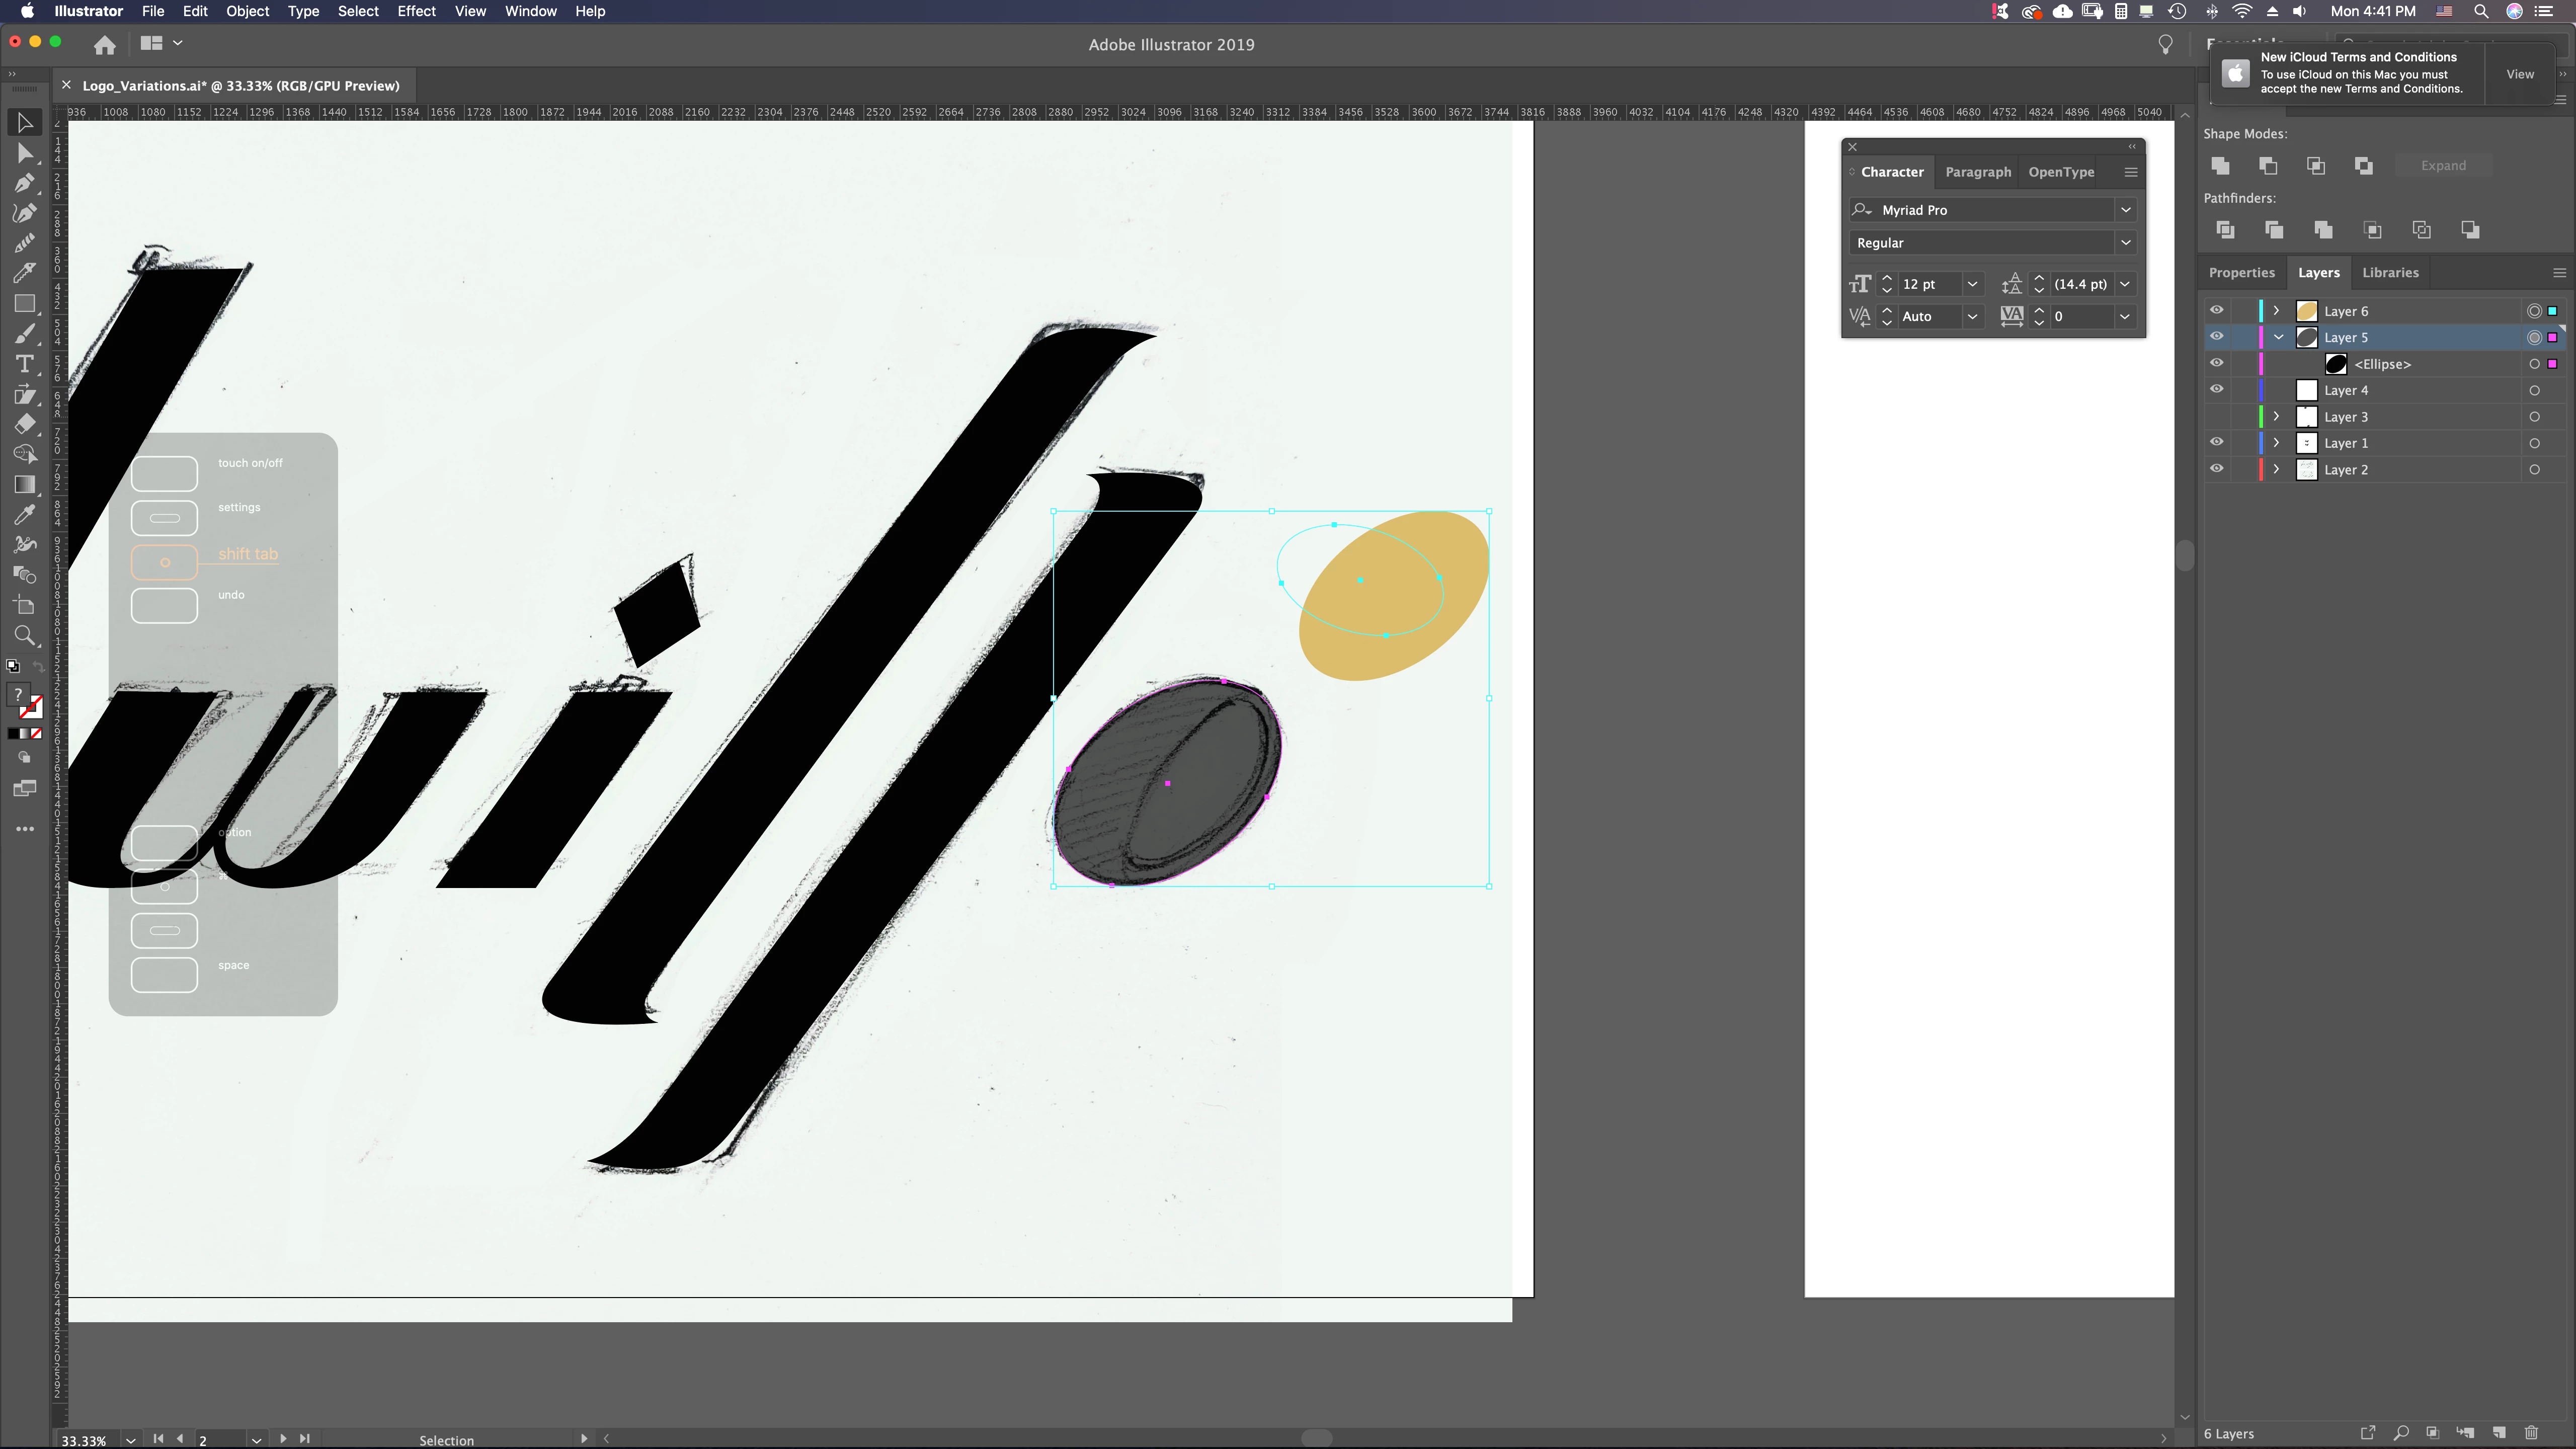Toggle visibility of Layer 2
This screenshot has width=2576, height=1449.
pyautogui.click(x=2216, y=469)
